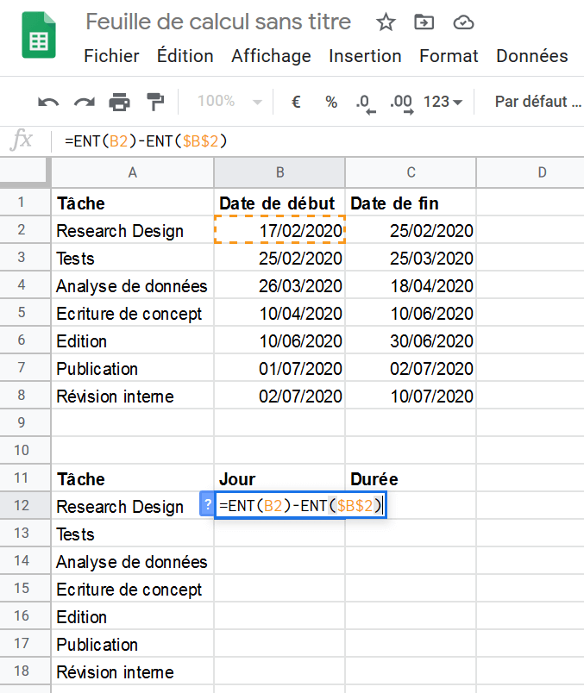
Task: Click the active cell formula editor in B12
Action: (x=300, y=505)
